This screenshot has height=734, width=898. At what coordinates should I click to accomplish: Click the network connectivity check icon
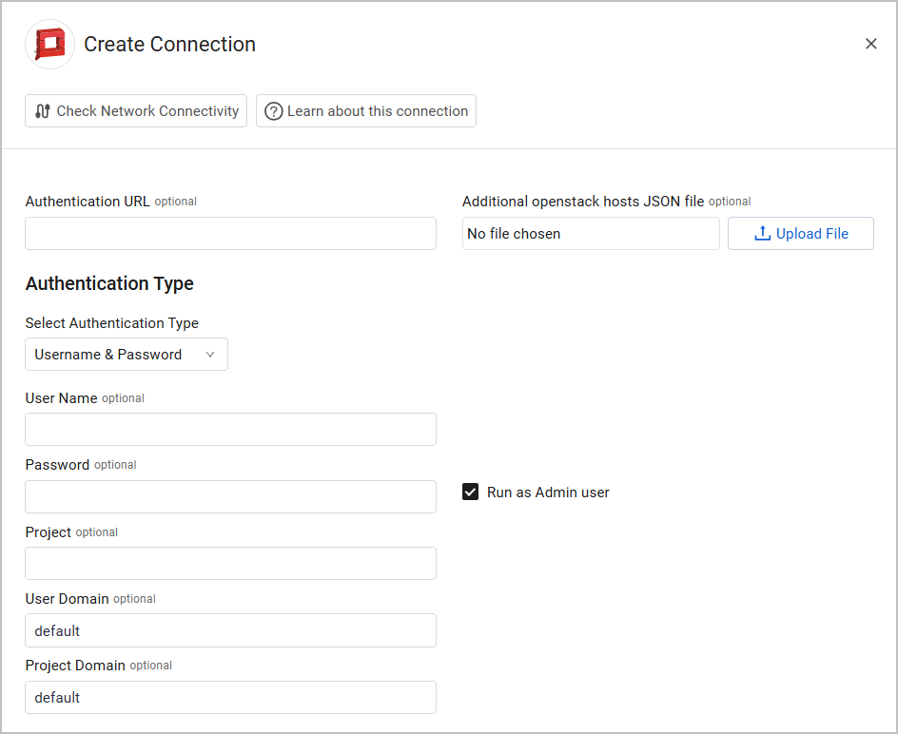(42, 111)
